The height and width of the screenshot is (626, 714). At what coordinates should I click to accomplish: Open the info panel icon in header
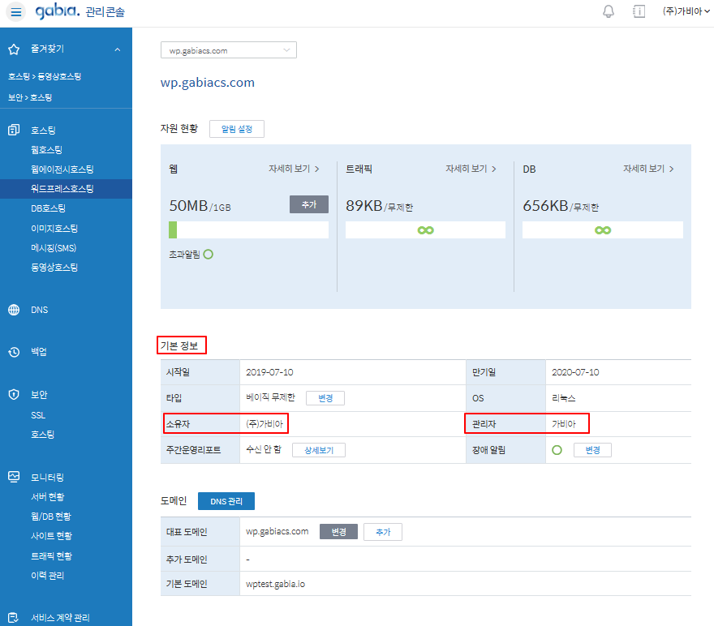point(639,11)
